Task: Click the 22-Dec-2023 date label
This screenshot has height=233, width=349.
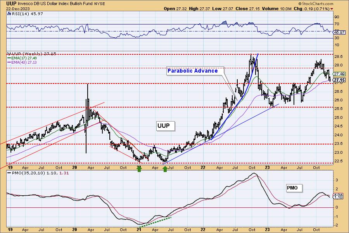Action: pos(17,9)
